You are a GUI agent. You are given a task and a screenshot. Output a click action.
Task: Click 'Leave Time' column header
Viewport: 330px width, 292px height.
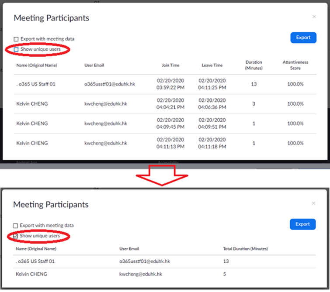click(x=212, y=65)
